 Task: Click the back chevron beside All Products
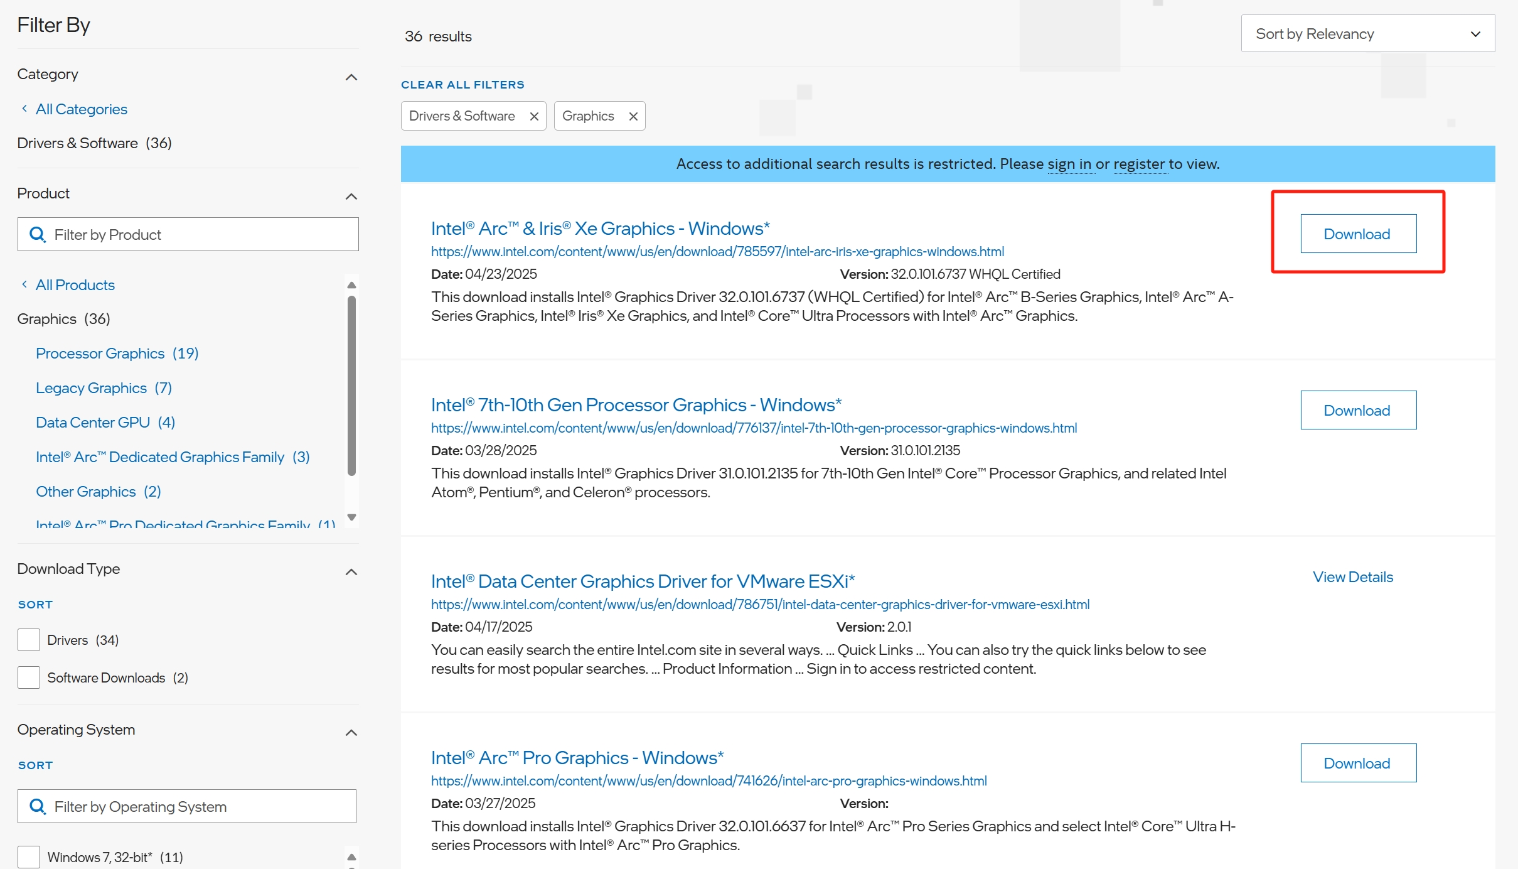24,284
